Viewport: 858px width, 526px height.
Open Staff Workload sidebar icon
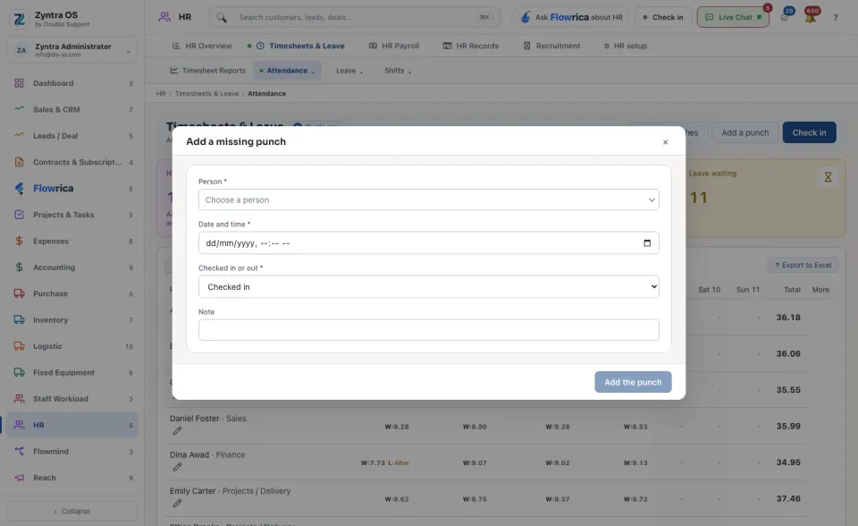(x=19, y=399)
